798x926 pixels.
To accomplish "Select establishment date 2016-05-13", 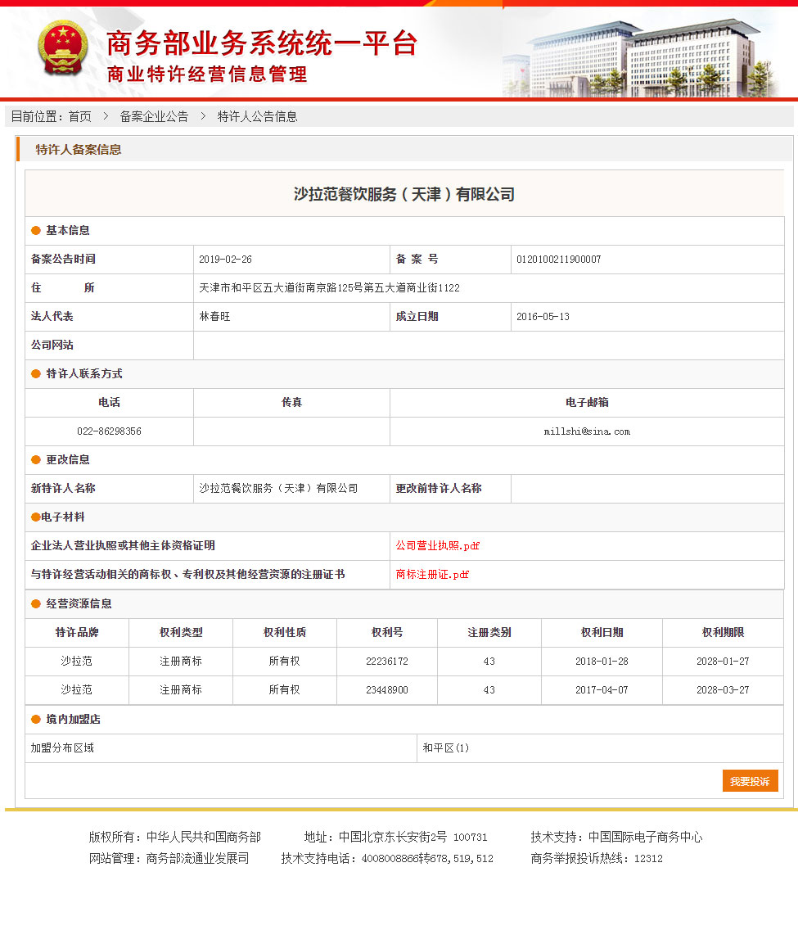I will tap(543, 317).
